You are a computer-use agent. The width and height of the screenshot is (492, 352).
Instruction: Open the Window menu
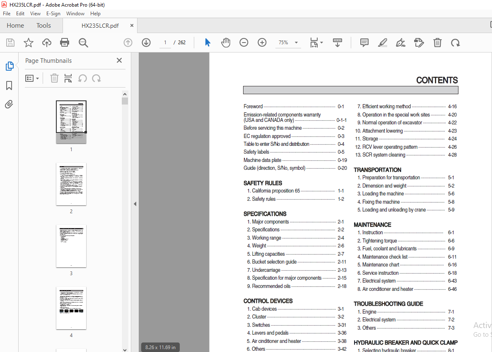75,14
